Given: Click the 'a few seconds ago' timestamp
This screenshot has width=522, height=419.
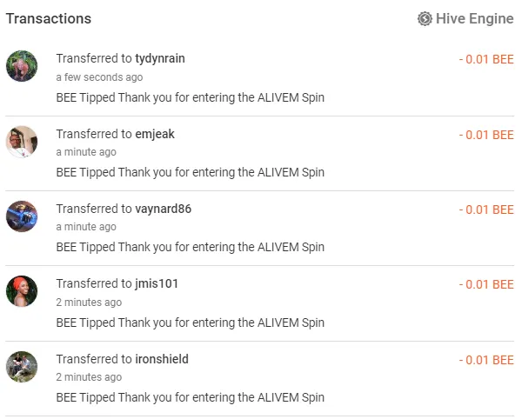Looking at the screenshot, I should tap(99, 77).
